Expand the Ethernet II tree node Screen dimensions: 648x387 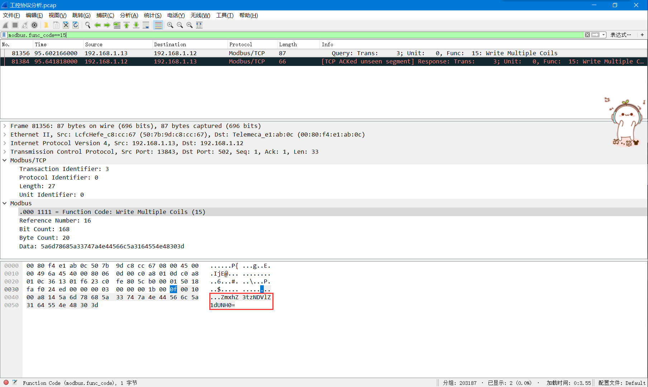coord(5,135)
